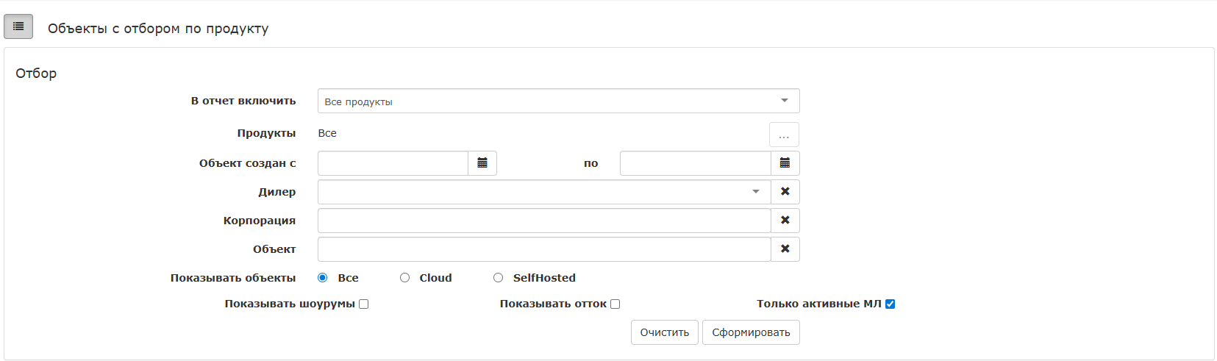1217x361 pixels.
Task: Click into the Объект text field
Action: [544, 249]
